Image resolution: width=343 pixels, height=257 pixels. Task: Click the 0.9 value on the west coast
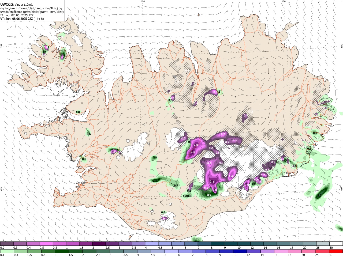pyautogui.click(x=84, y=159)
